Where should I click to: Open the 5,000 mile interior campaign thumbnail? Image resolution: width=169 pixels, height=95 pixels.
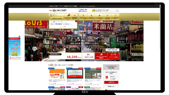(x=93, y=73)
